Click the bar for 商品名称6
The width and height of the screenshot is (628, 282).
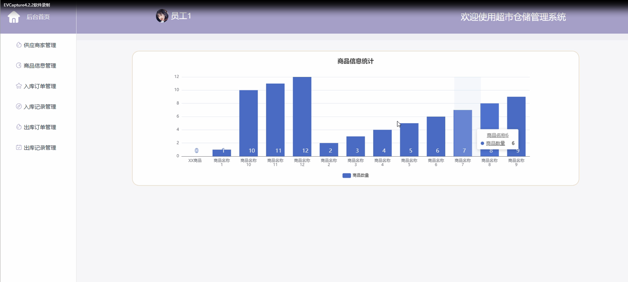click(x=436, y=136)
